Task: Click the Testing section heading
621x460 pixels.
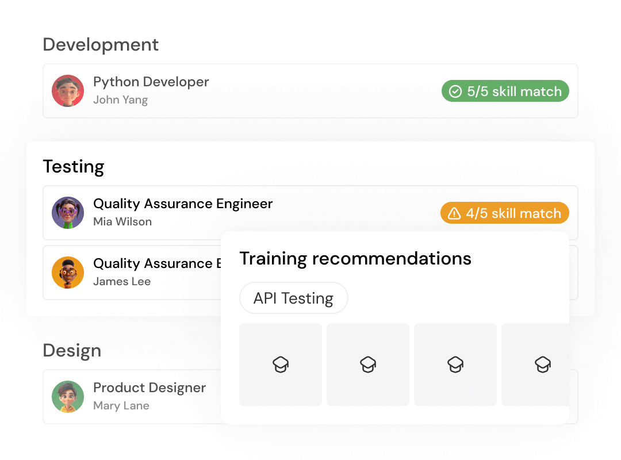Action: pos(74,167)
